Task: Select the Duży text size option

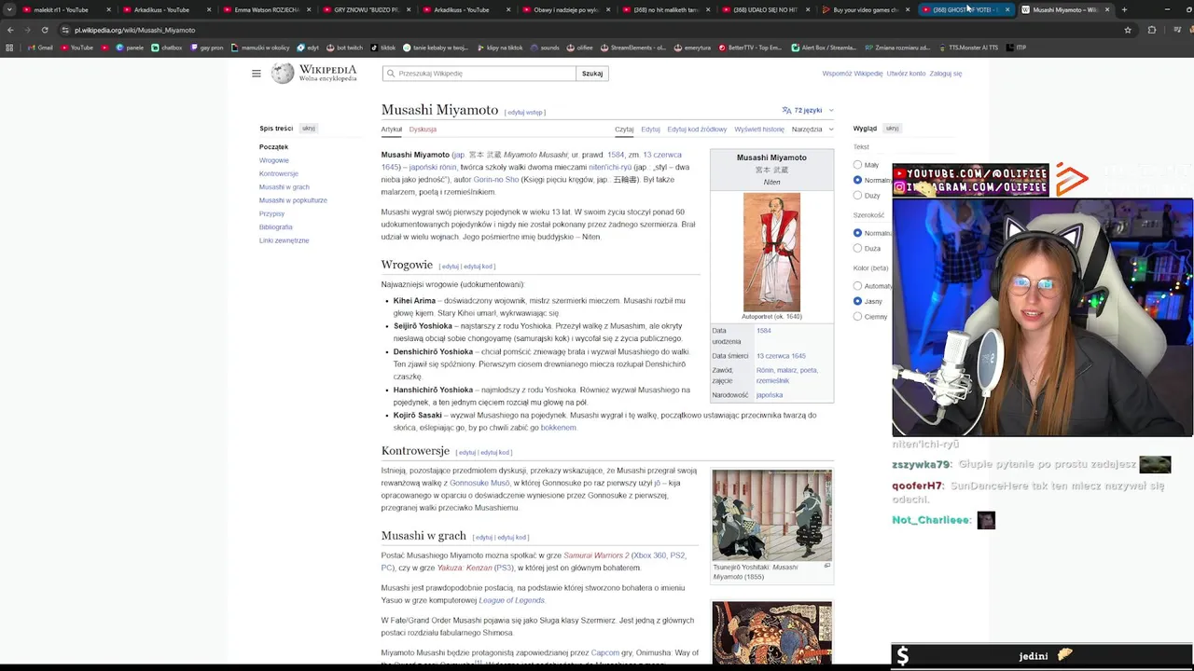Action: pyautogui.click(x=857, y=196)
